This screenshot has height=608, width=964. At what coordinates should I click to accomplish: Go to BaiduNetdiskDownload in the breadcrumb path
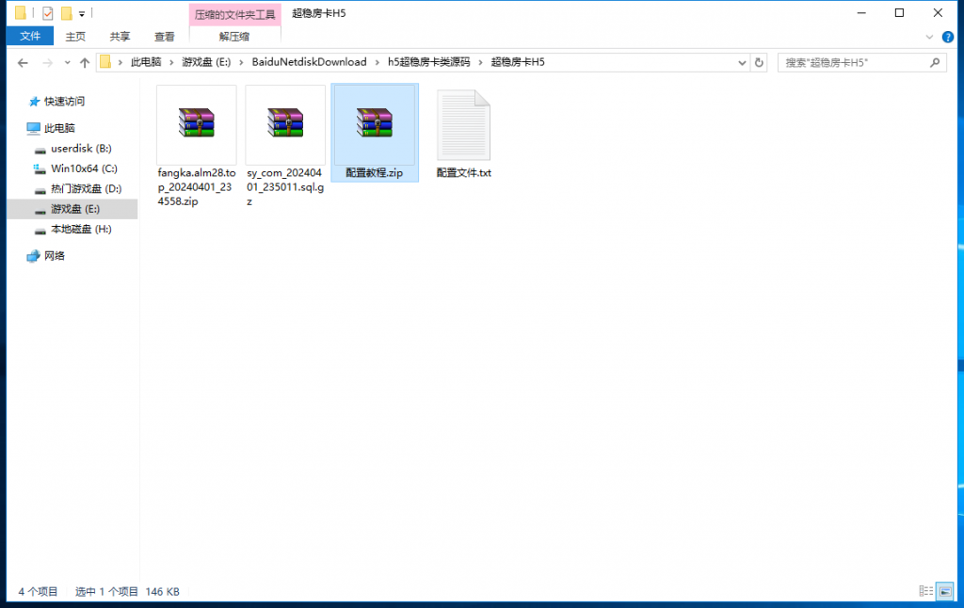pyautogui.click(x=309, y=62)
